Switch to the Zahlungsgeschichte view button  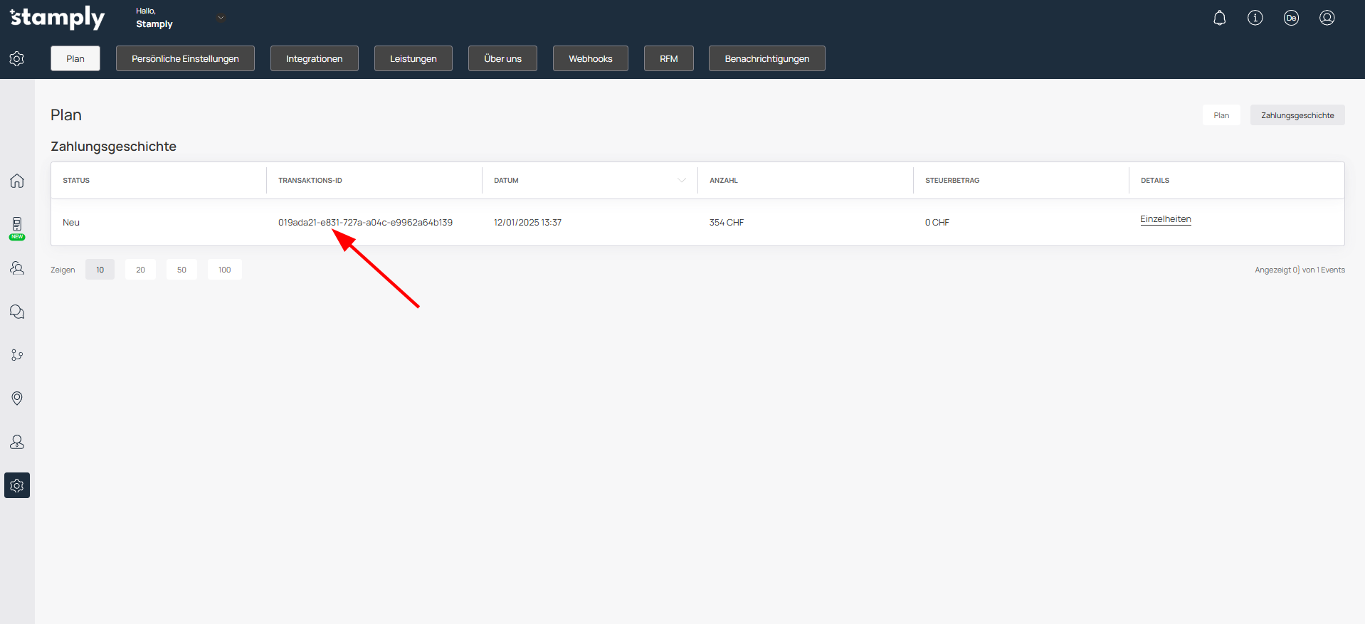pos(1297,115)
